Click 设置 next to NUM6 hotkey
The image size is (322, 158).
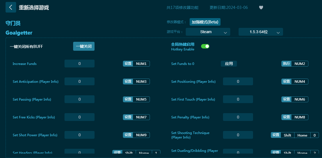pyautogui.click(x=286, y=99)
